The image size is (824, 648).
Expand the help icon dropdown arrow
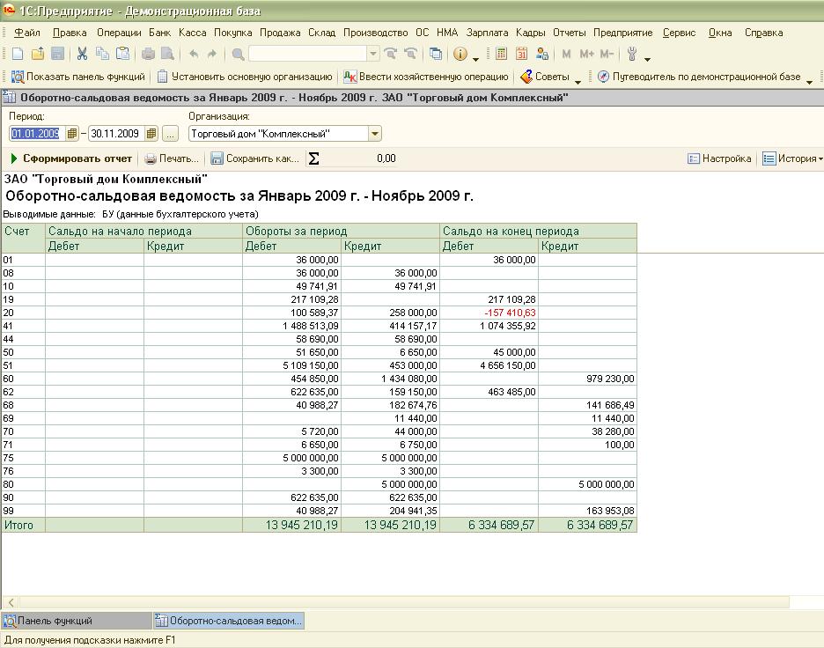point(475,59)
